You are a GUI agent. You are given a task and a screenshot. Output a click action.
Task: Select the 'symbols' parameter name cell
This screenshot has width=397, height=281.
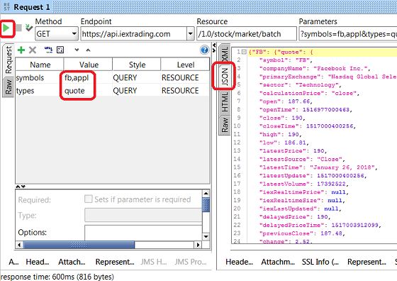tap(40, 77)
